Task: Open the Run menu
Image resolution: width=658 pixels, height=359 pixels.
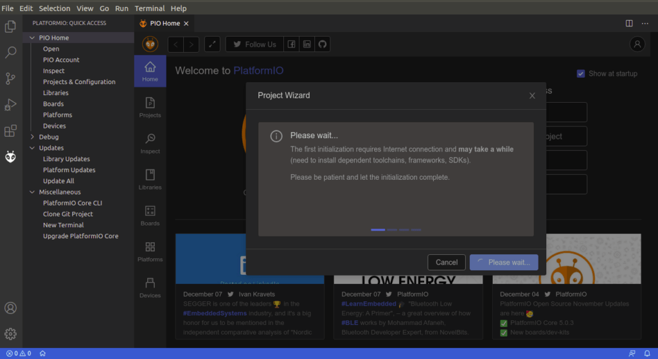Action: point(121,8)
